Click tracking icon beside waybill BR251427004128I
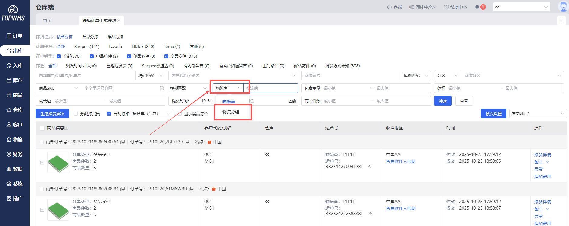 pyautogui.click(x=370, y=167)
